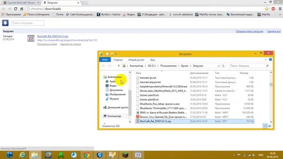Sort files by Дата изменения column
The width and height of the screenshot is (283, 159).
click(199, 73)
